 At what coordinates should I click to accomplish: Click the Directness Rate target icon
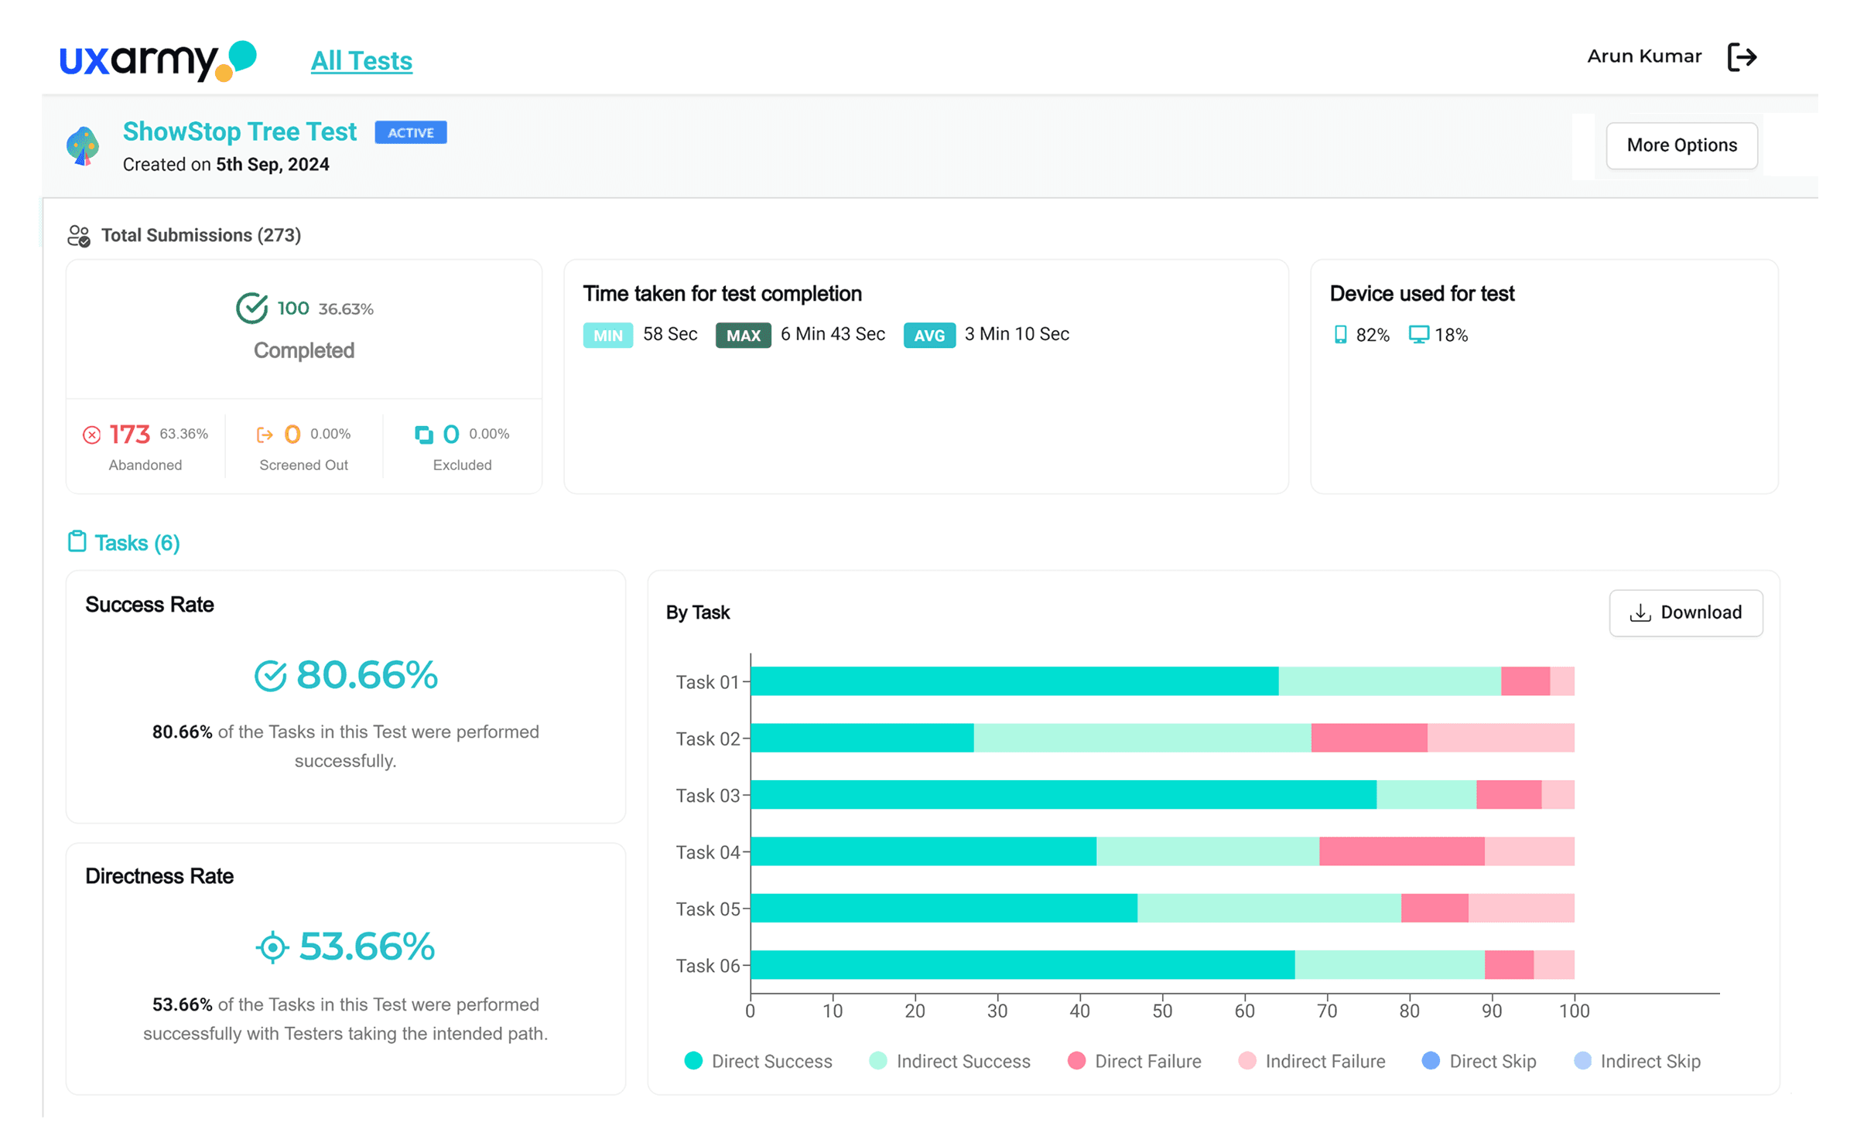[272, 947]
